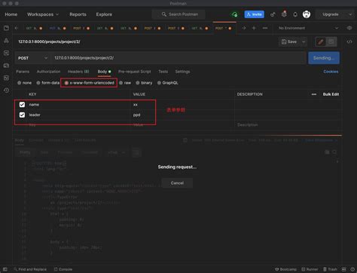Click the environment quick look eye icon
Viewport: 357px width, 273px height.
(349, 28)
